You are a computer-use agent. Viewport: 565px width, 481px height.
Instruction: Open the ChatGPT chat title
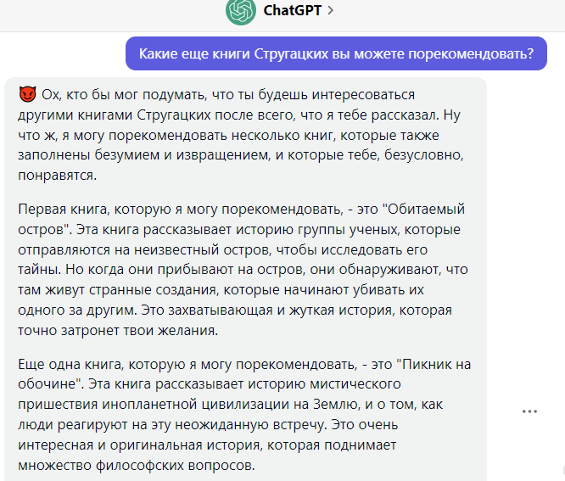point(292,10)
